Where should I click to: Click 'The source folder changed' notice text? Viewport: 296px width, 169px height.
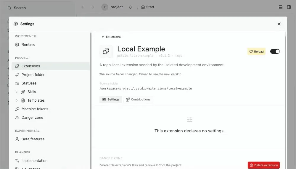pyautogui.click(x=141, y=74)
